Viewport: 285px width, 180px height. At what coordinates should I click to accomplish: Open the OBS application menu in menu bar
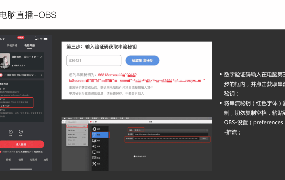(x=70, y=118)
